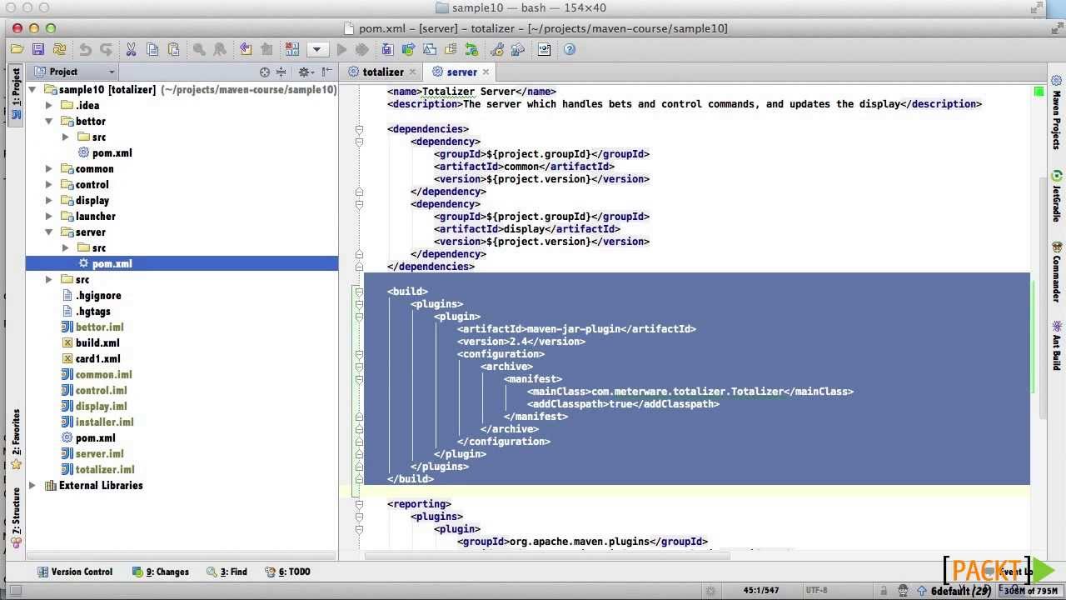
Task: Select pom.xml under bettor folder
Action: (x=112, y=153)
